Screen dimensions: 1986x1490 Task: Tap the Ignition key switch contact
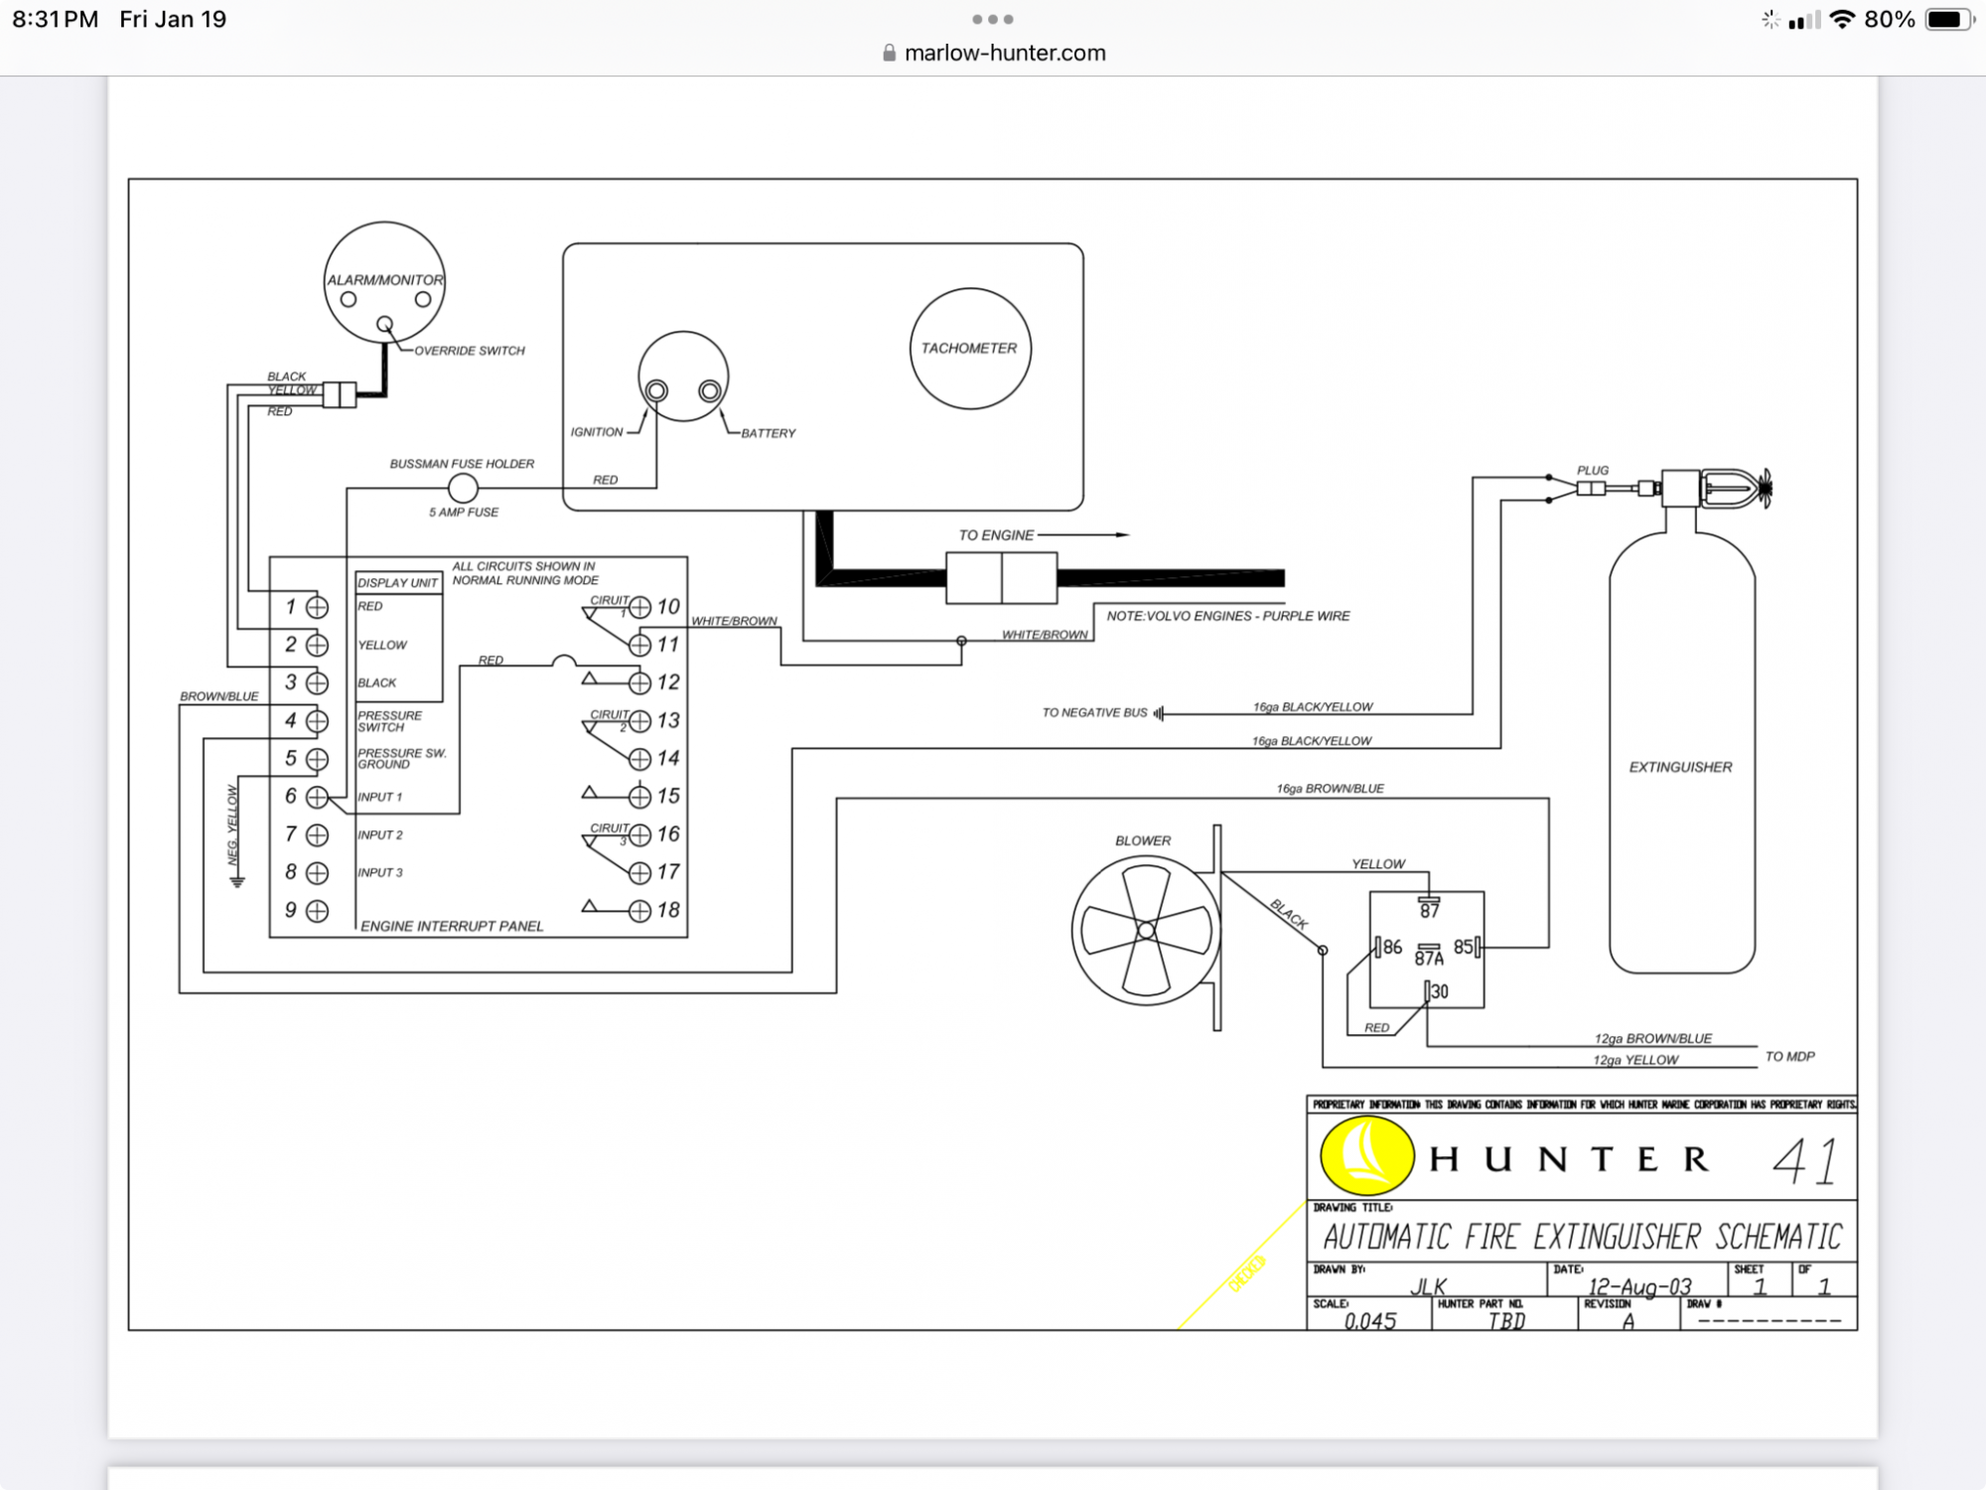[656, 391]
